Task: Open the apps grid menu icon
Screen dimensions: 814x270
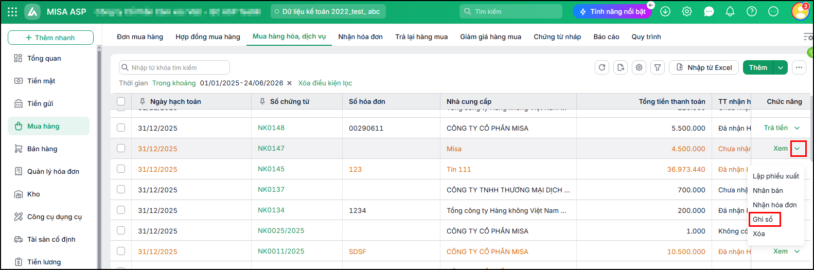Action: 12,11
